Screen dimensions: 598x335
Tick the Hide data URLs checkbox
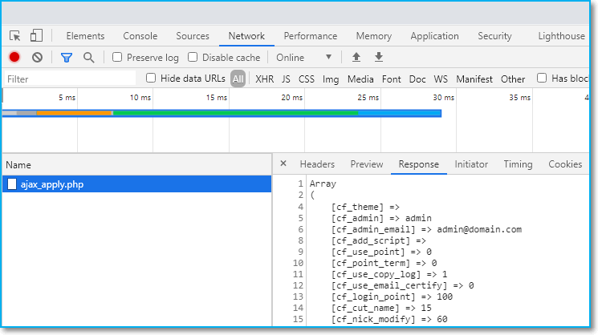pyautogui.click(x=151, y=79)
